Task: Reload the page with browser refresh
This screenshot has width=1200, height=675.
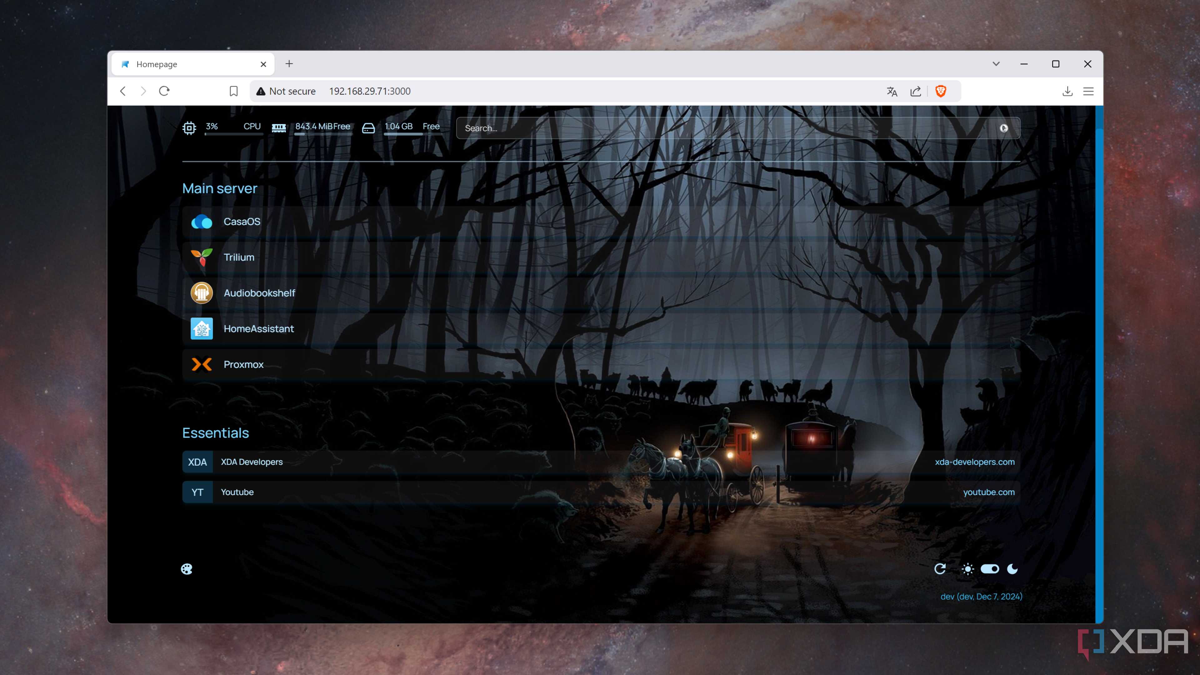Action: [164, 91]
